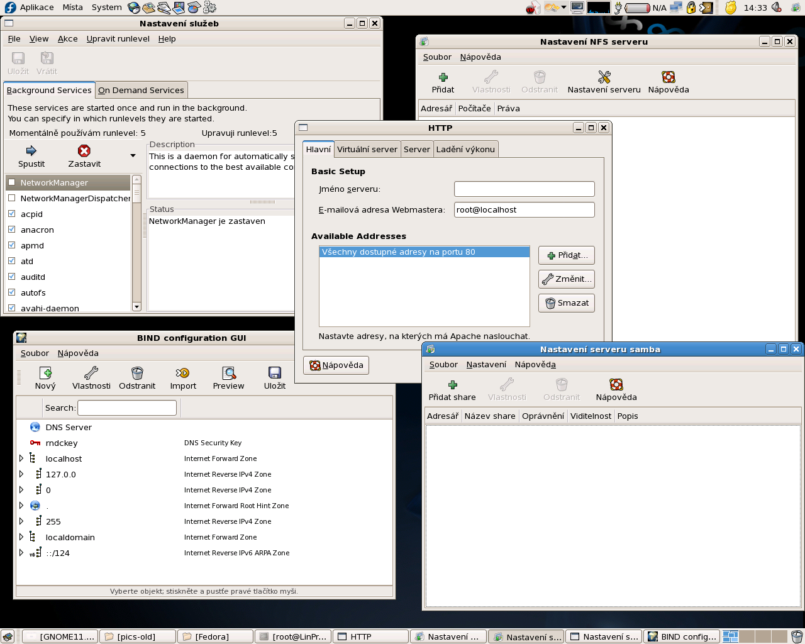The width and height of the screenshot is (805, 644).
Task: Click Uložit floppy icon in BIND toolbar
Action: click(x=275, y=373)
